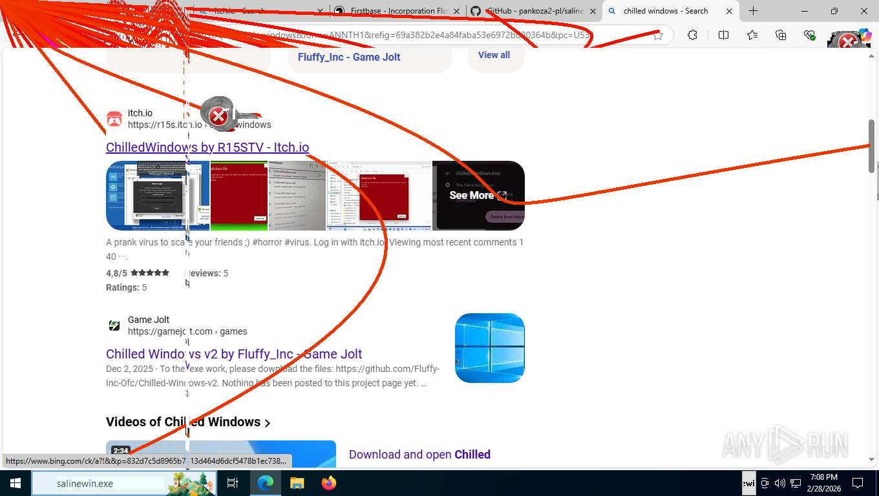The width and height of the screenshot is (879, 496).
Task: Open the red malicious file screenshot thumbnail
Action: click(x=239, y=195)
